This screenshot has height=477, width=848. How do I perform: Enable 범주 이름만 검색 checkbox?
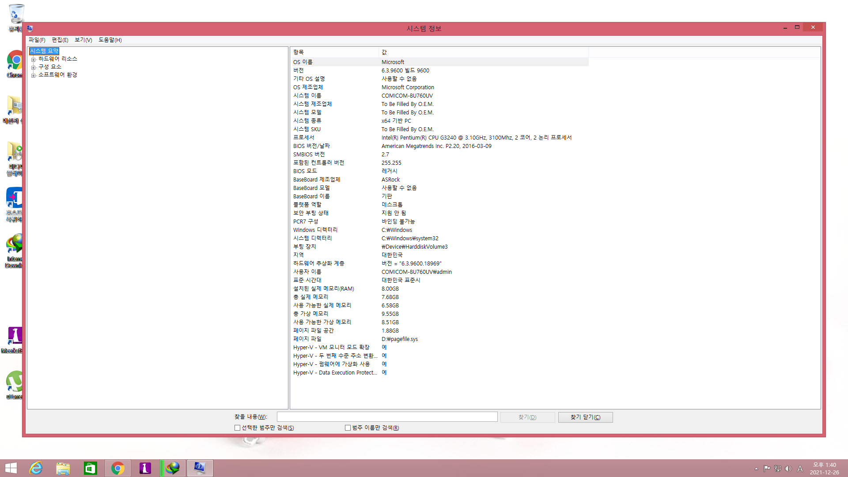[348, 428]
